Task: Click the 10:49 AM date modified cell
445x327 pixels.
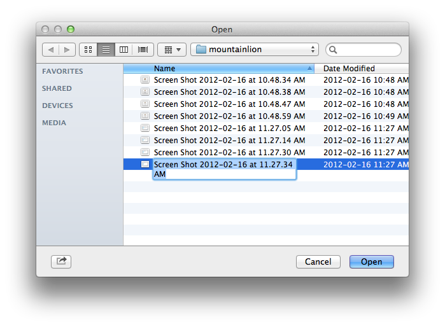Action: (366, 116)
